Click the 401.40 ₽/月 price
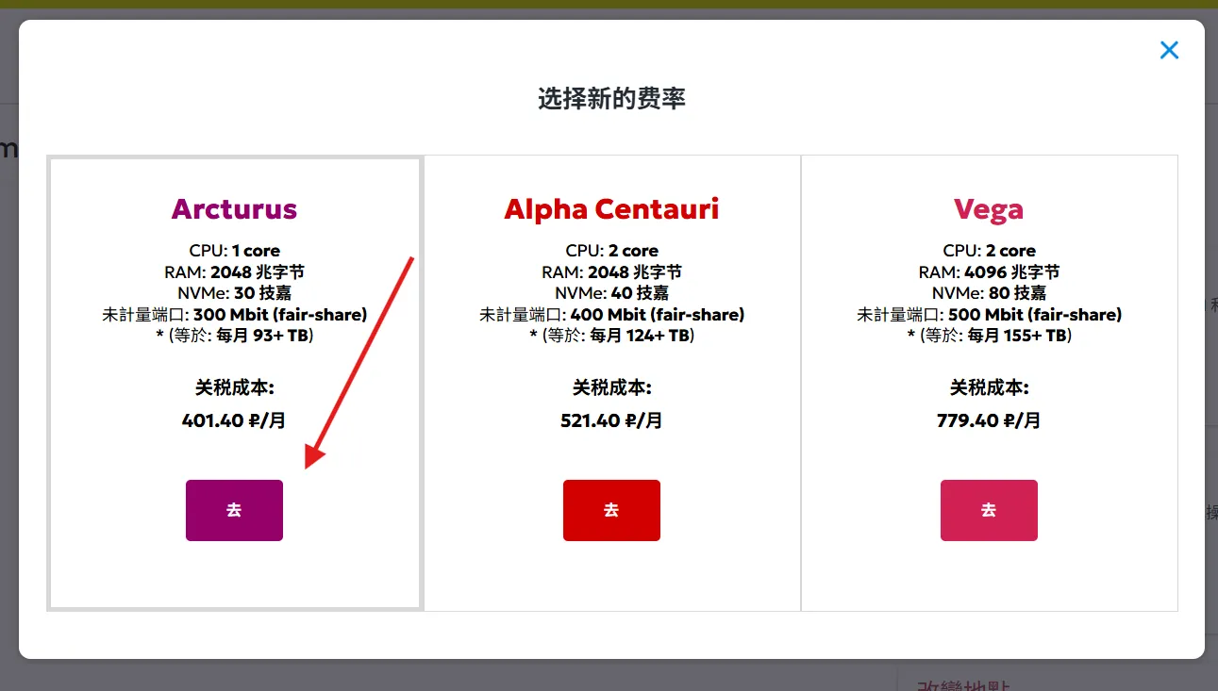This screenshot has width=1218, height=691. pyautogui.click(x=234, y=420)
